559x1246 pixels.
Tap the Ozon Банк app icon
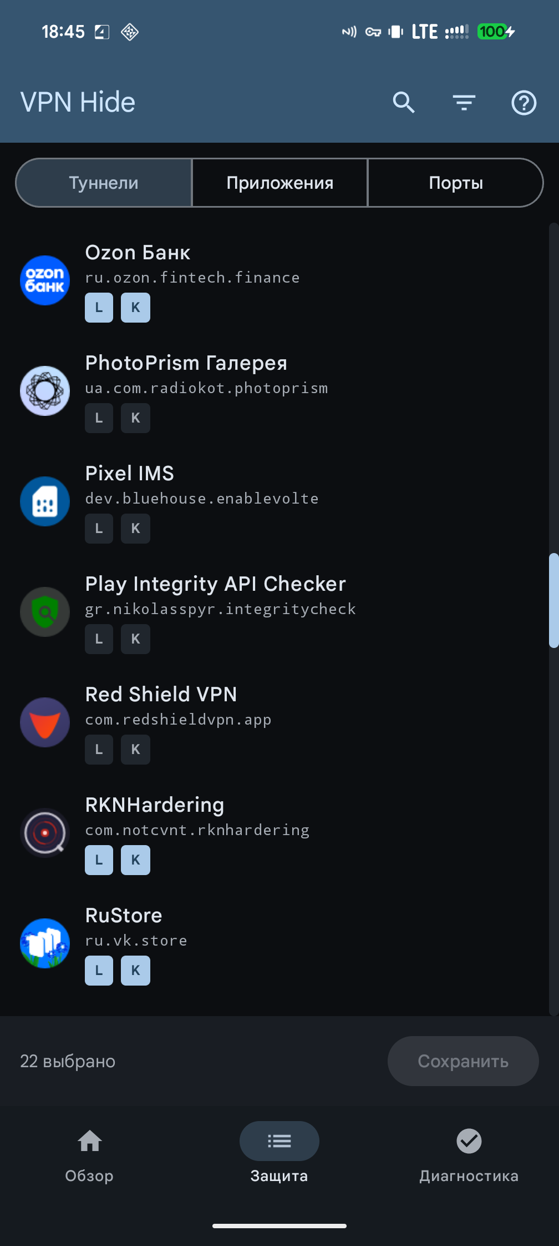(45, 280)
